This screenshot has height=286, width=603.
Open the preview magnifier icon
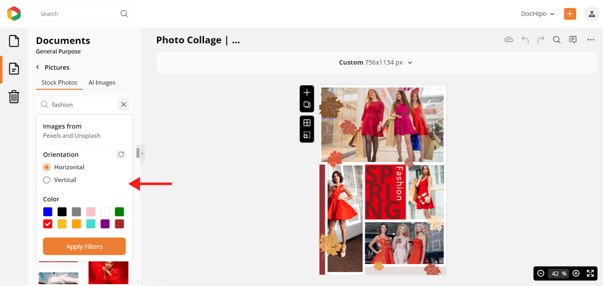[x=557, y=40]
